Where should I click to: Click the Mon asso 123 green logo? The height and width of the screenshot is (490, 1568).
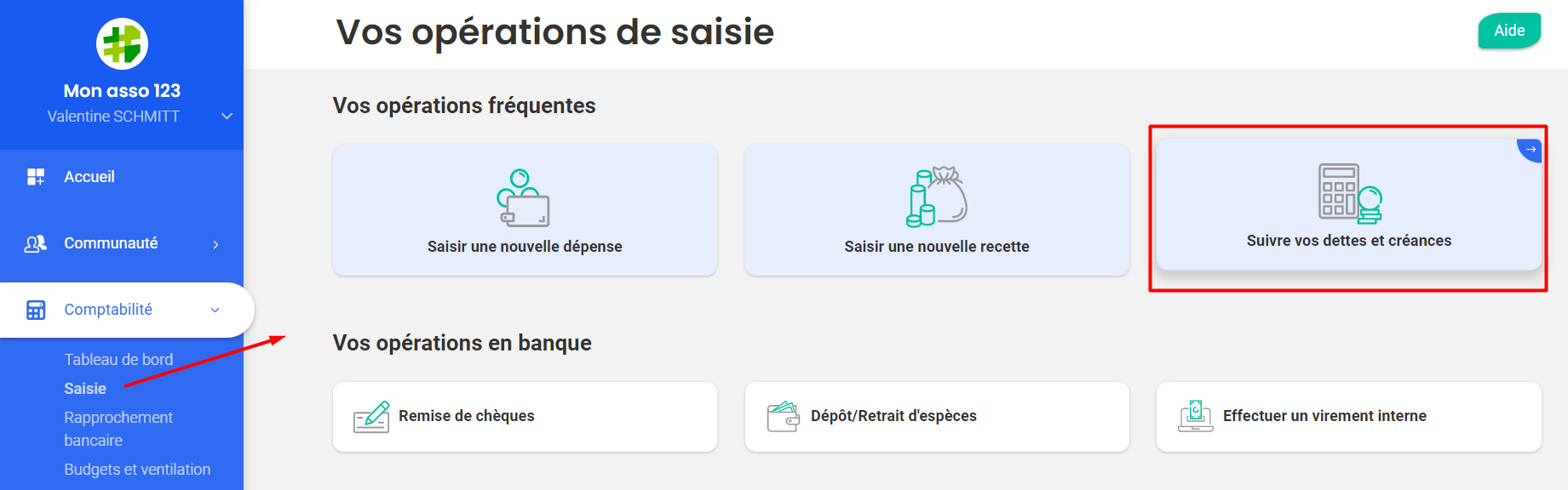122,43
